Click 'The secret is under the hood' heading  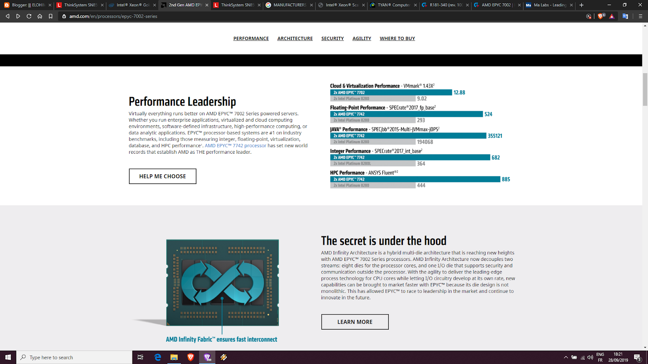point(384,241)
